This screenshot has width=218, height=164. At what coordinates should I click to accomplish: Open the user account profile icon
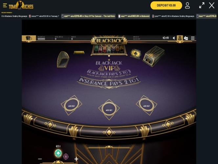tap(187, 6)
